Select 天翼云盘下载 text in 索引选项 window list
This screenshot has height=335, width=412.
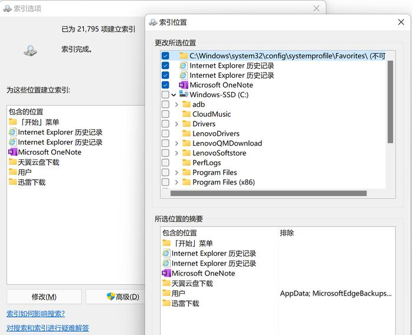pyautogui.click(x=38, y=162)
